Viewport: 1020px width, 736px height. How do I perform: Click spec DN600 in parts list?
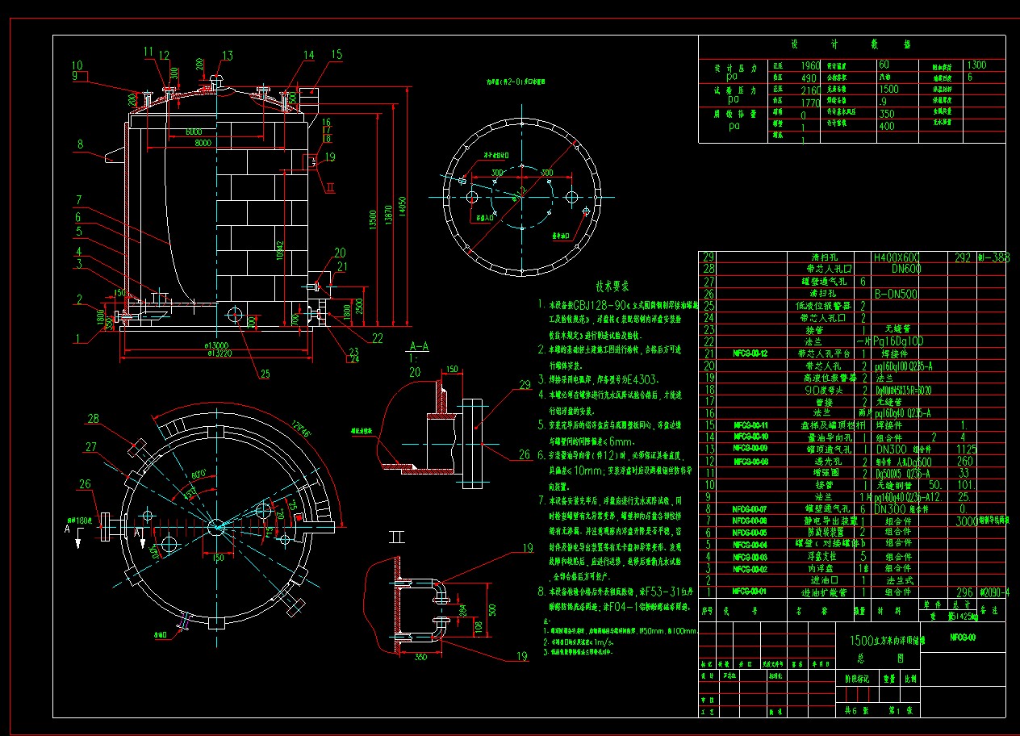(905, 269)
